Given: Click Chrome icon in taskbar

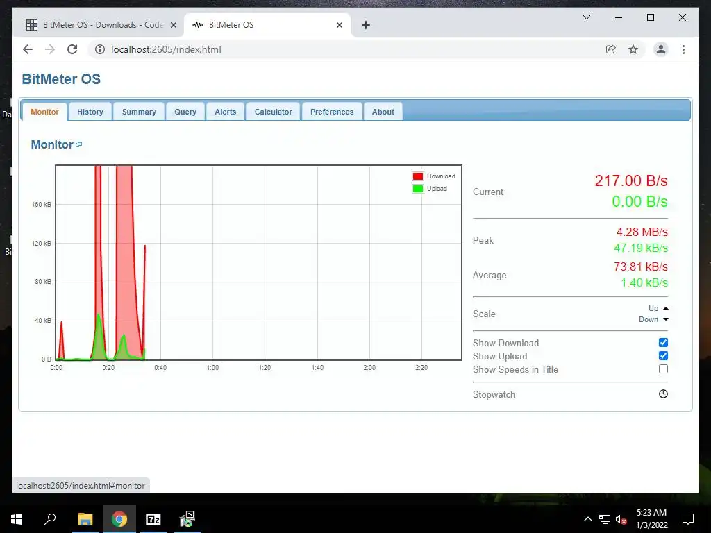Looking at the screenshot, I should 119,519.
